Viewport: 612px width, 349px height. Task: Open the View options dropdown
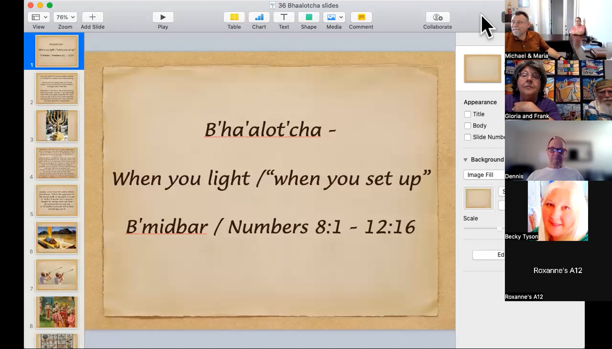coord(39,17)
